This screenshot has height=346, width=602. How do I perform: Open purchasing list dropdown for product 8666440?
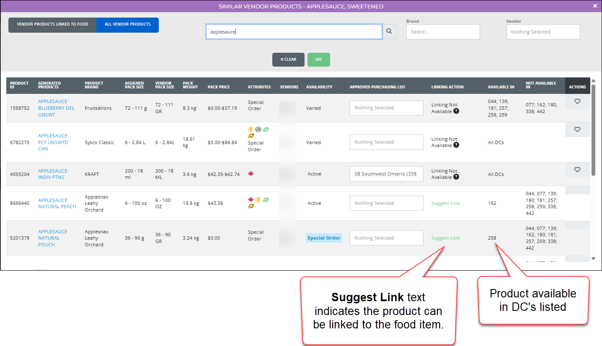point(386,204)
